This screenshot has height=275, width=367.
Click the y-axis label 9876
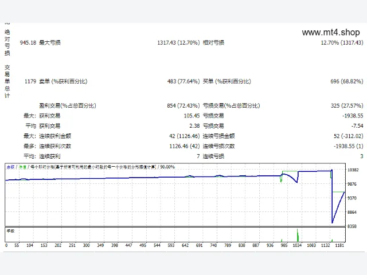352,184
